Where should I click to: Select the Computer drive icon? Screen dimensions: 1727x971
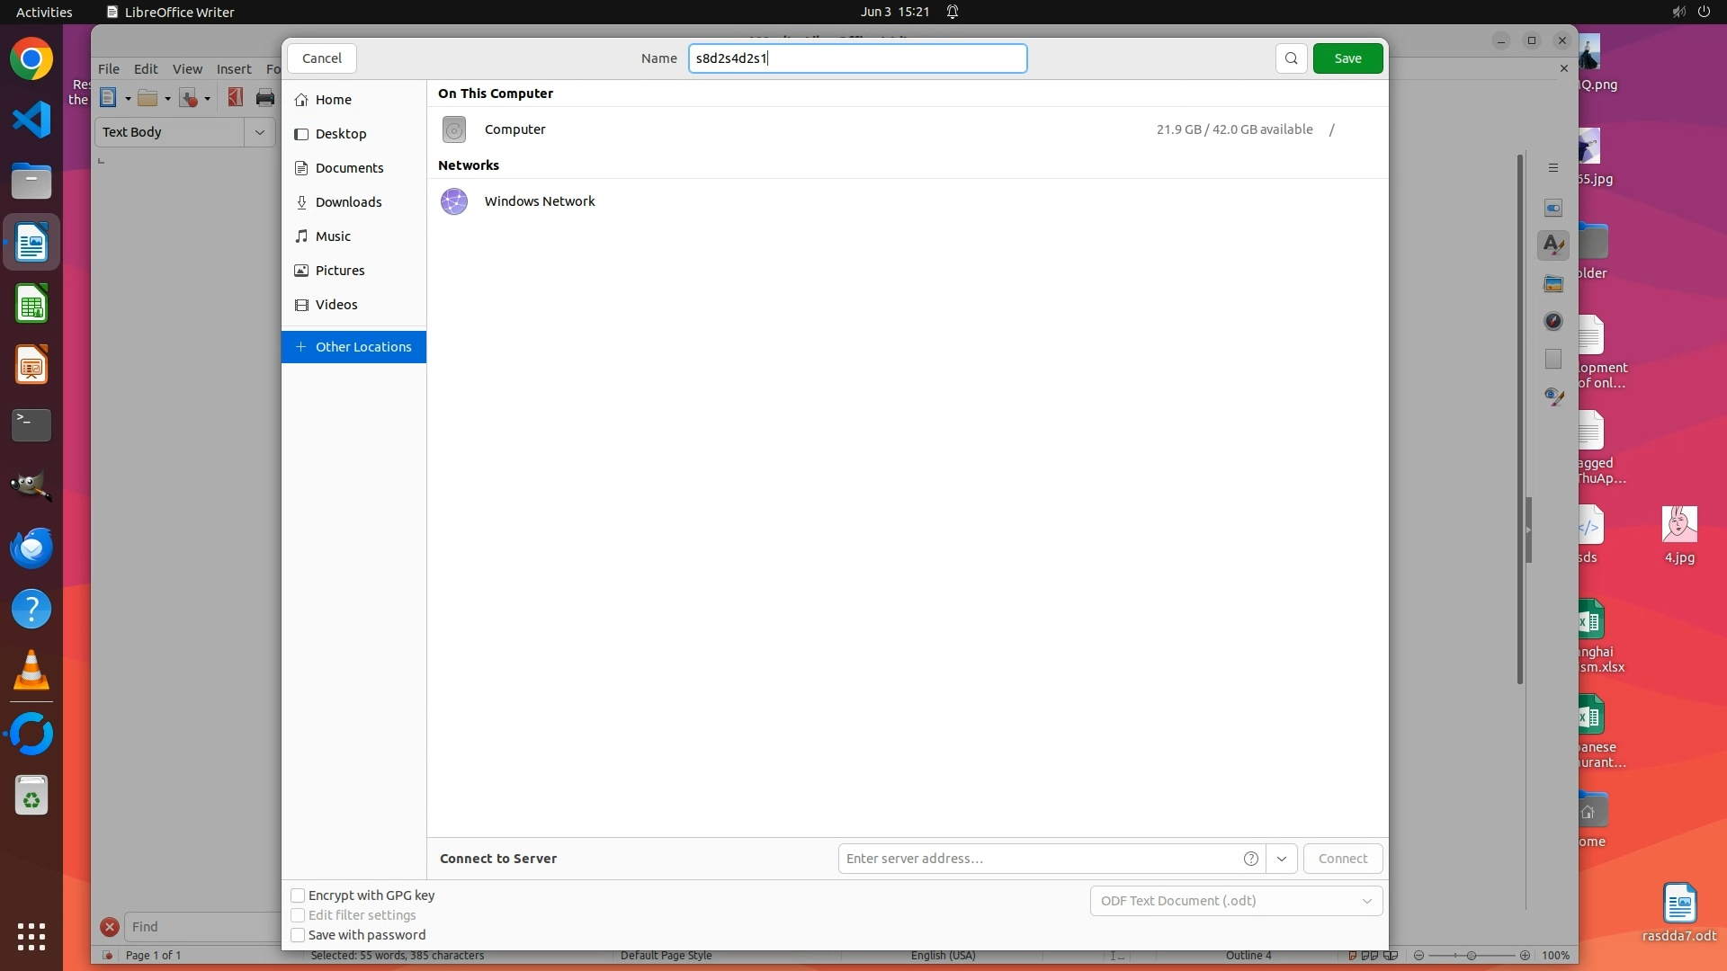pos(454,129)
